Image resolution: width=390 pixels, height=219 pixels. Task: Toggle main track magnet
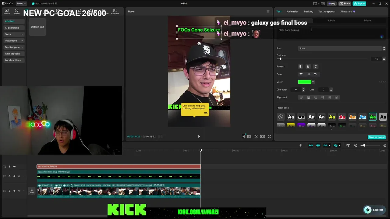[311, 145]
